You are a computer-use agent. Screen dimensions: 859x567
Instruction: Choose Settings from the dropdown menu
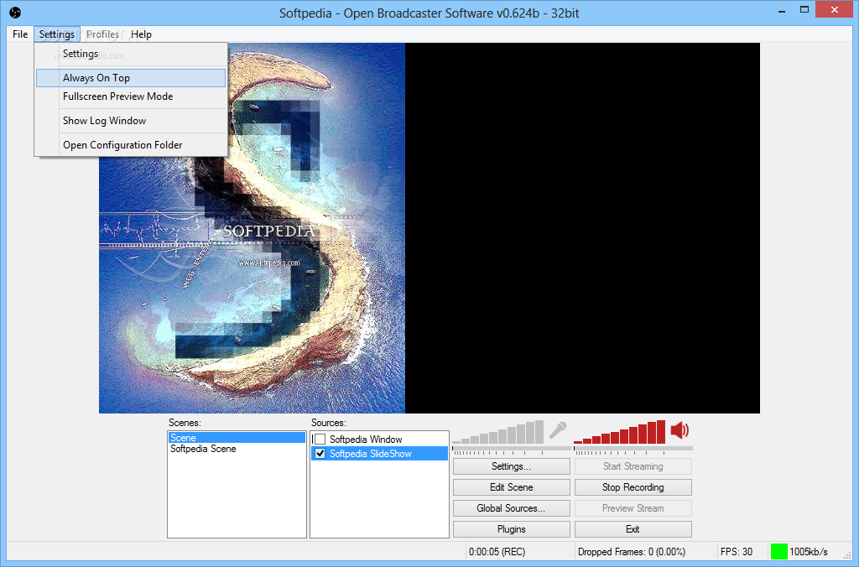(x=131, y=54)
